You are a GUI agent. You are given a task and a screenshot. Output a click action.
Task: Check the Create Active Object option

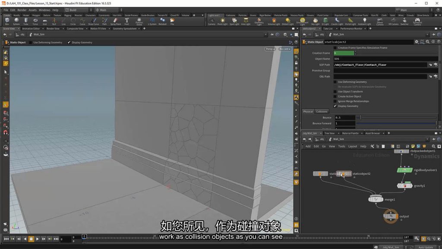335,96
